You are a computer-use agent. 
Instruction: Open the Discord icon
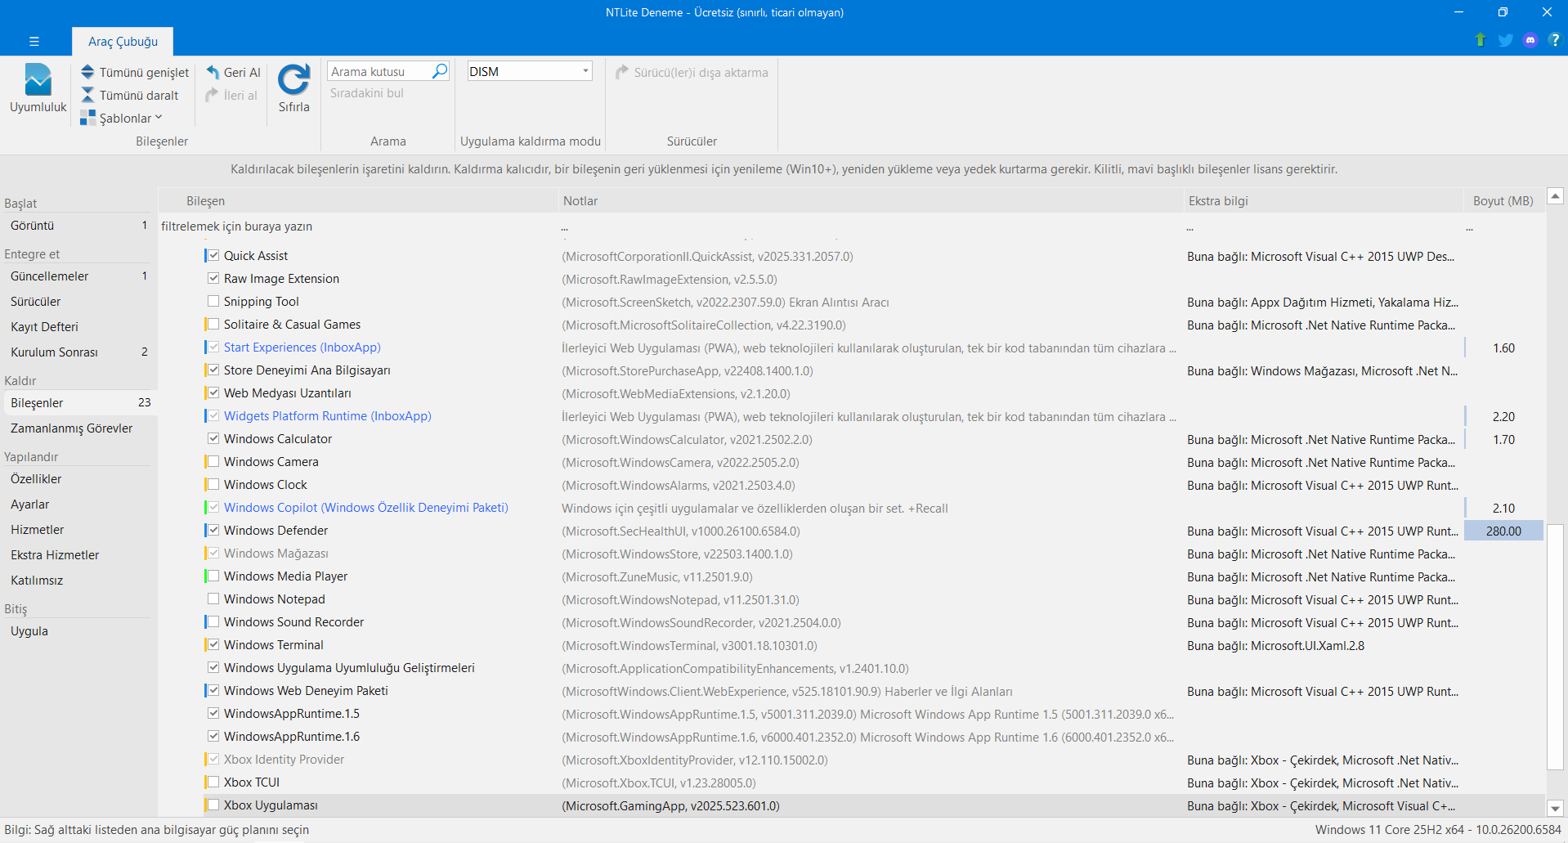[x=1530, y=40]
